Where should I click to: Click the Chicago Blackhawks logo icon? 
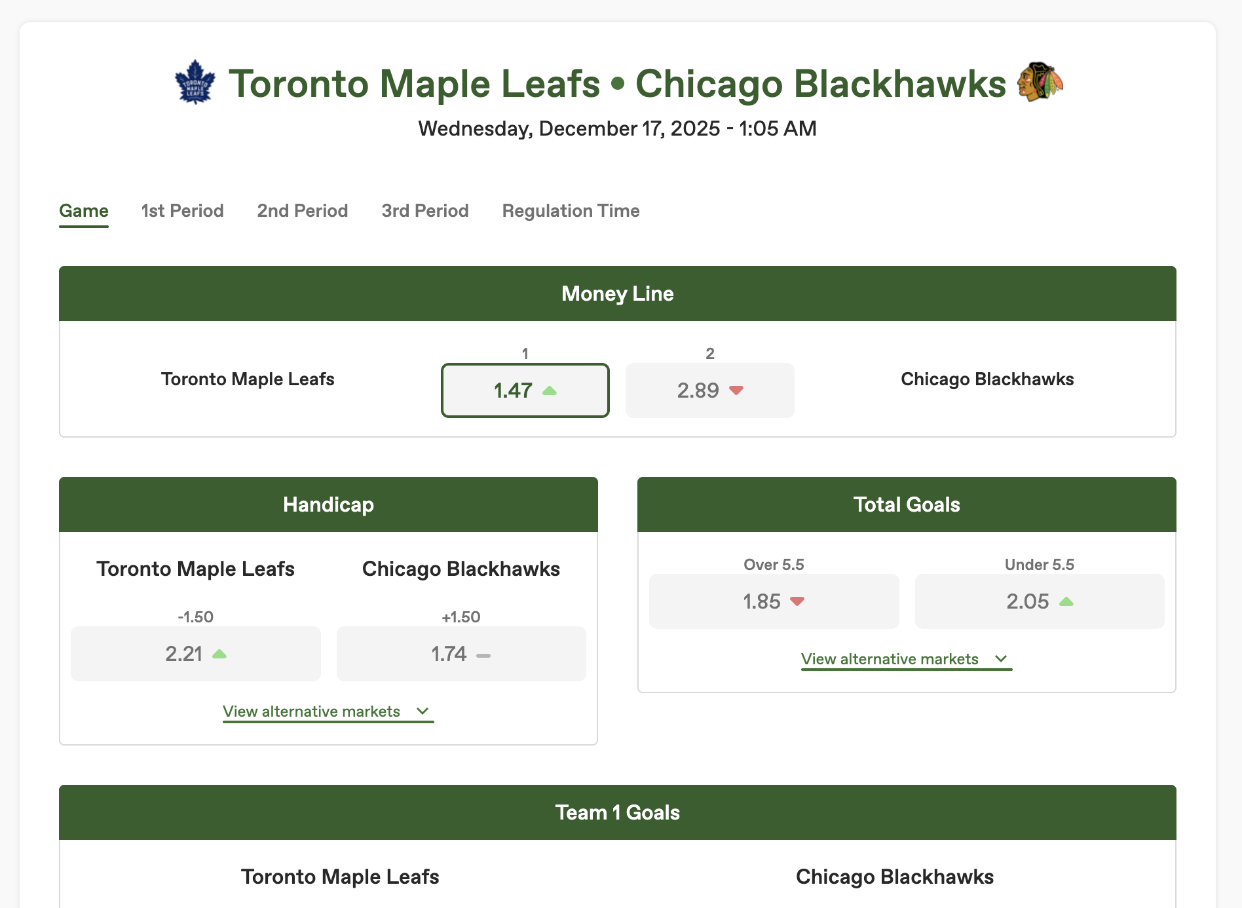1040,82
